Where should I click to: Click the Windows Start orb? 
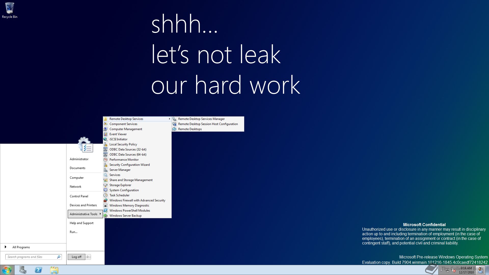[x=7, y=270]
